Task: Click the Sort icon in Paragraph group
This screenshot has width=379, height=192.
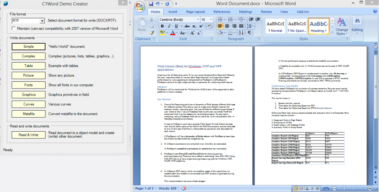Action: pyautogui.click(x=241, y=33)
